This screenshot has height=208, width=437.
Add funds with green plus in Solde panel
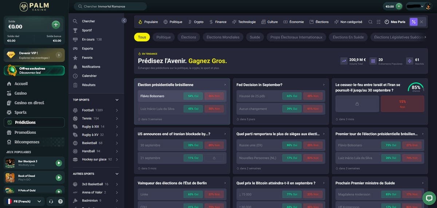tap(56, 25)
